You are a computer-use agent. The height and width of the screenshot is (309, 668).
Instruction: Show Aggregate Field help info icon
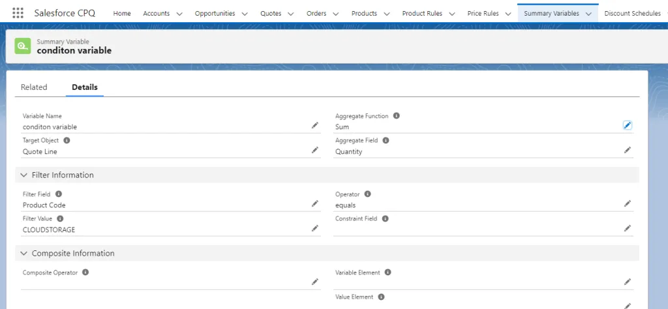pos(386,140)
